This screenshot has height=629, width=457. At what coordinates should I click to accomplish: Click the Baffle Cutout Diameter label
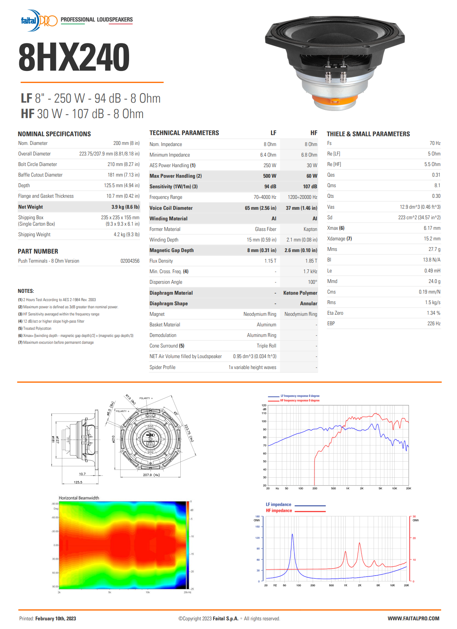click(40, 175)
